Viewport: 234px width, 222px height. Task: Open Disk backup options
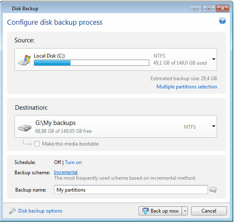coord(40,211)
